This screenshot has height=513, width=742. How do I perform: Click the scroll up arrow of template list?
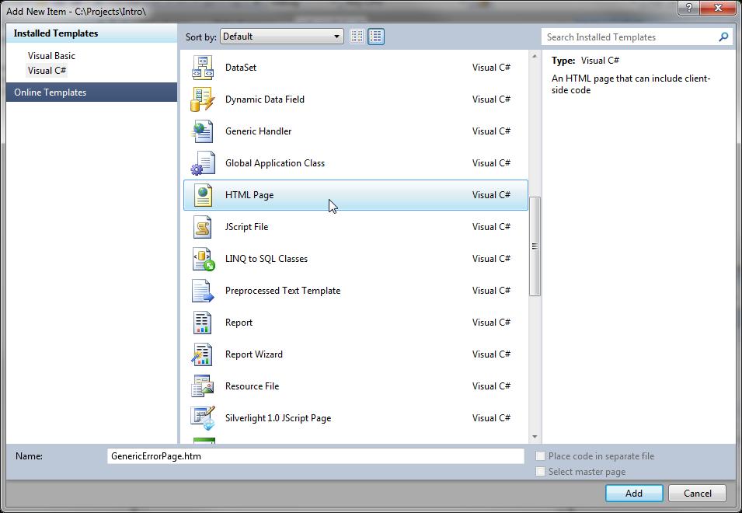click(535, 56)
